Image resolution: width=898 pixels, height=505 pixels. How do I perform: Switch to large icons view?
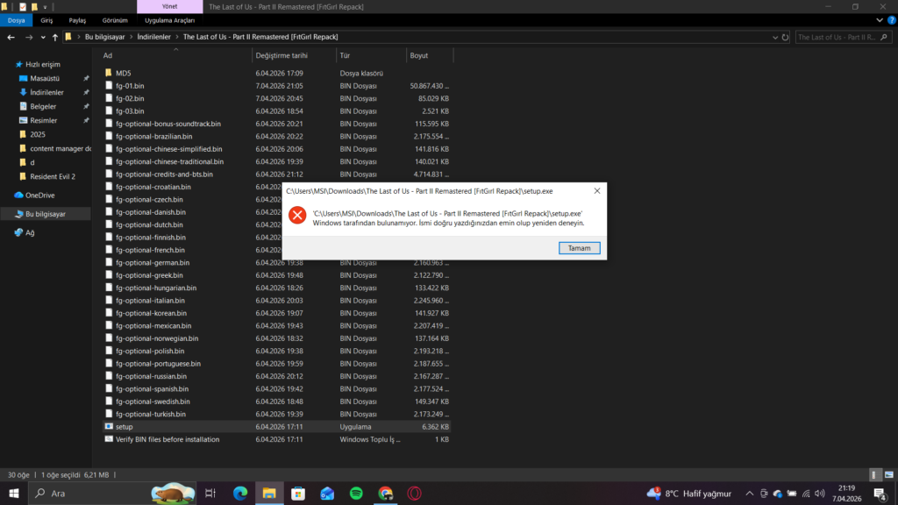(889, 474)
